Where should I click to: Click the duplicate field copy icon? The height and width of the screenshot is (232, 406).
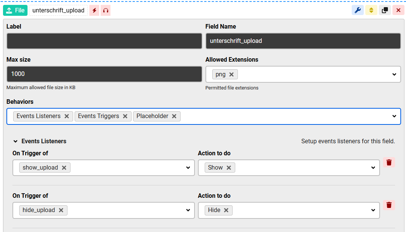tap(385, 10)
